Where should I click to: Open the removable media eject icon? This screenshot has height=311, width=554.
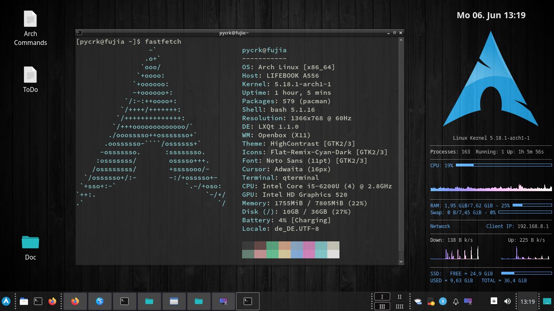494,301
